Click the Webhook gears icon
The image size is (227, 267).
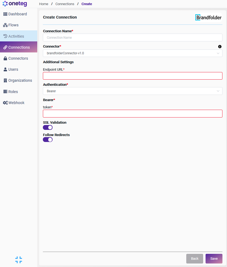5,103
